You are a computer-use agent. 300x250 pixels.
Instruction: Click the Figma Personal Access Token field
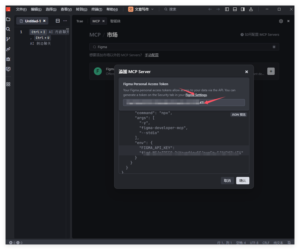click(184, 103)
